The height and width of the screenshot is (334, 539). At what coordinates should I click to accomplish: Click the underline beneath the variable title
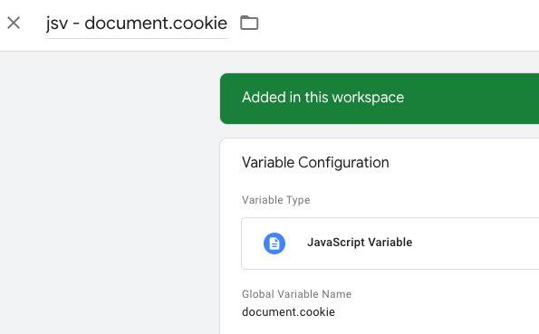[x=137, y=38]
